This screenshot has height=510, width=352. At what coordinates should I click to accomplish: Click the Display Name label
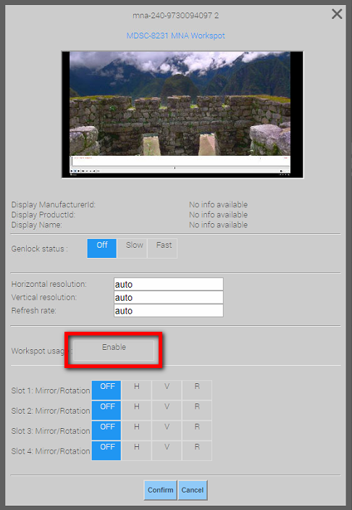(36, 225)
